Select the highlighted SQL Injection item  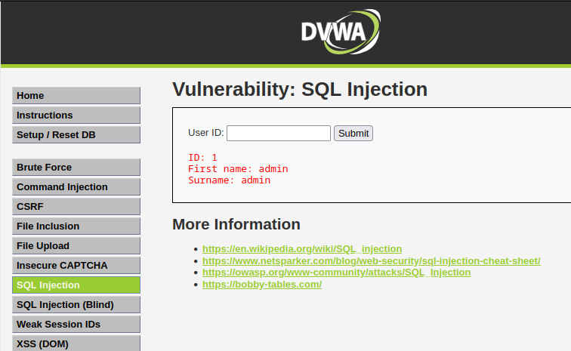click(x=76, y=285)
